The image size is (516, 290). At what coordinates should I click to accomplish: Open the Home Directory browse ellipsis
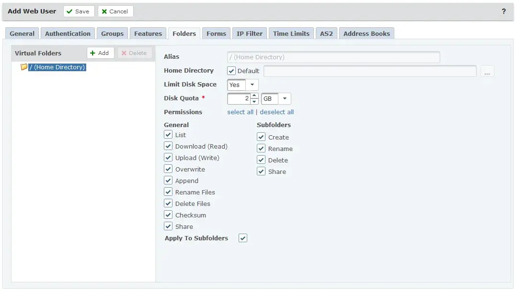click(x=487, y=71)
